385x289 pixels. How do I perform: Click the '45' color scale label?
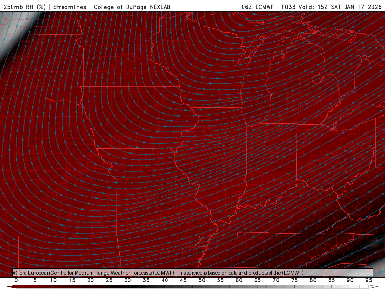click(183, 280)
